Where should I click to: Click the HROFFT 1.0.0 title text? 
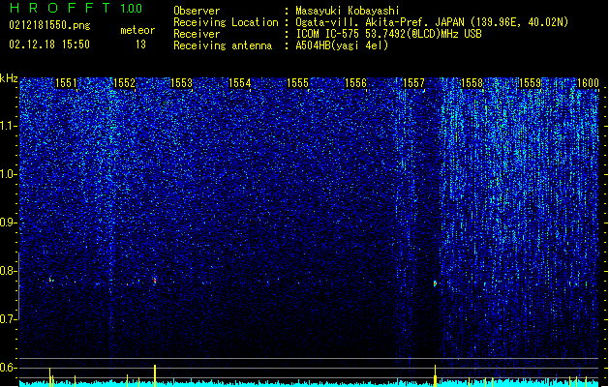pyautogui.click(x=76, y=8)
